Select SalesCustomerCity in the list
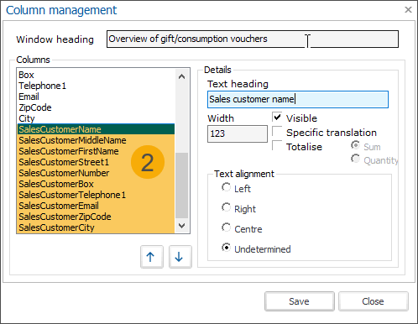418x324 pixels. pyautogui.click(x=96, y=227)
